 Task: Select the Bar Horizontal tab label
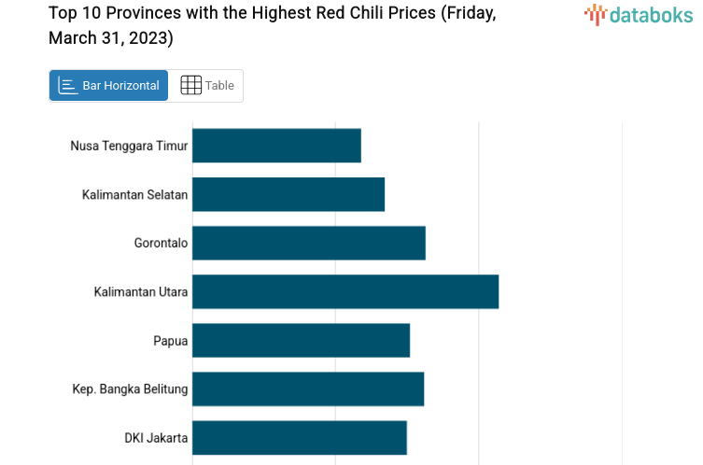120,85
